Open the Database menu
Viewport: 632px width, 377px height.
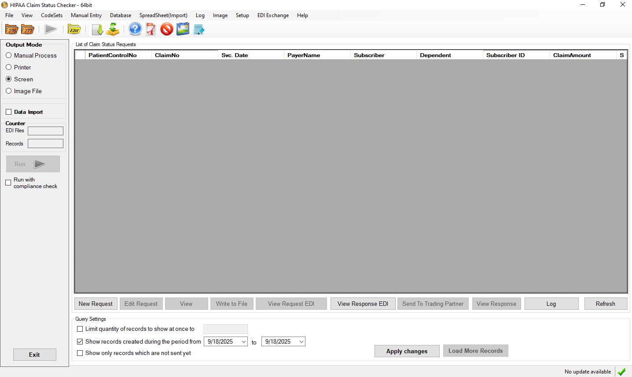(121, 15)
